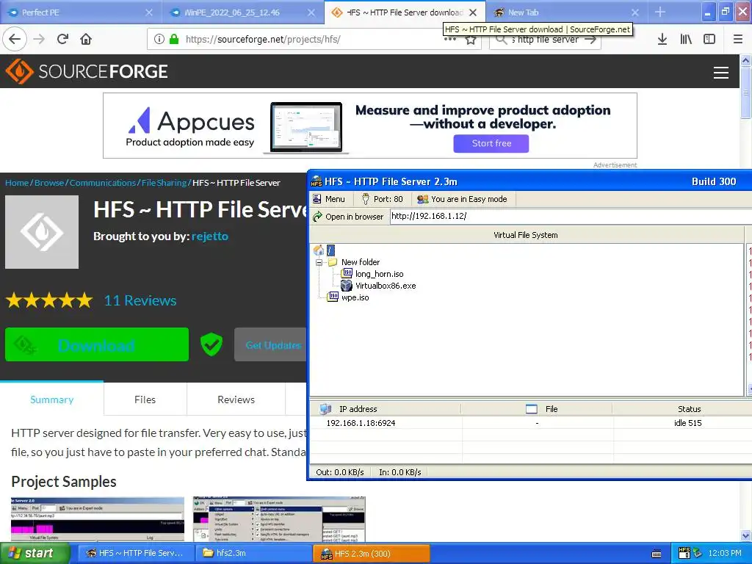Screen dimensions: 752x564
Task: Open the Firefox downloads arrow icon
Action: (x=662, y=39)
